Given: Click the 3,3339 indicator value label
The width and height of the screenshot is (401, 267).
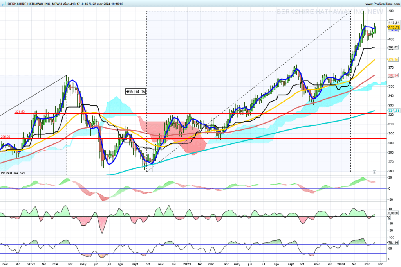Looking at the screenshot, I should [x=393, y=213].
